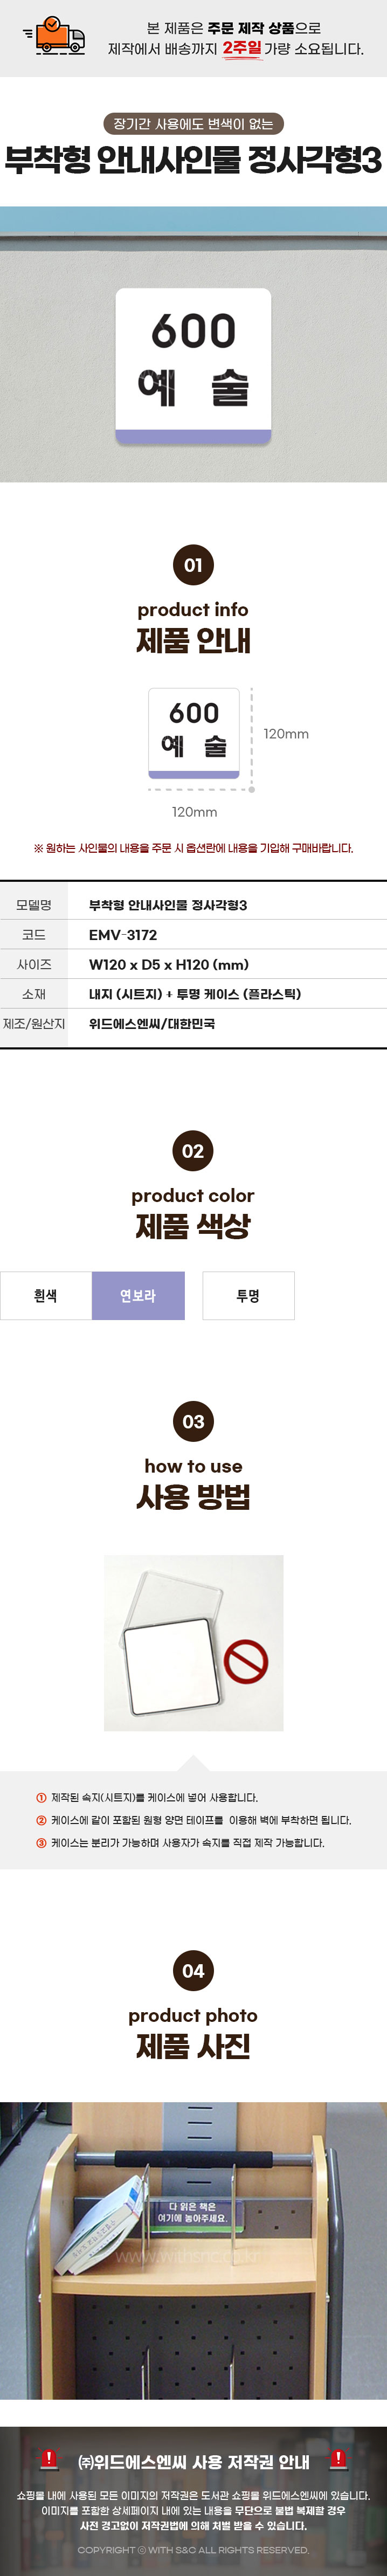Image resolution: width=387 pixels, height=2576 pixels.
Task: Click the 02 numbered circle badge
Action: (193, 1151)
